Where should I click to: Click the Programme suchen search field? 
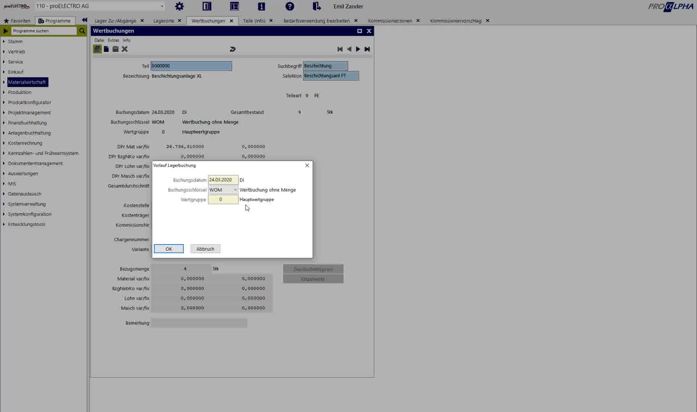(x=44, y=31)
